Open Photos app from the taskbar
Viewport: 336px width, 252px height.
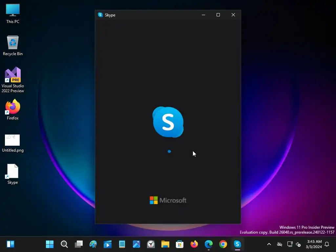[136, 244]
